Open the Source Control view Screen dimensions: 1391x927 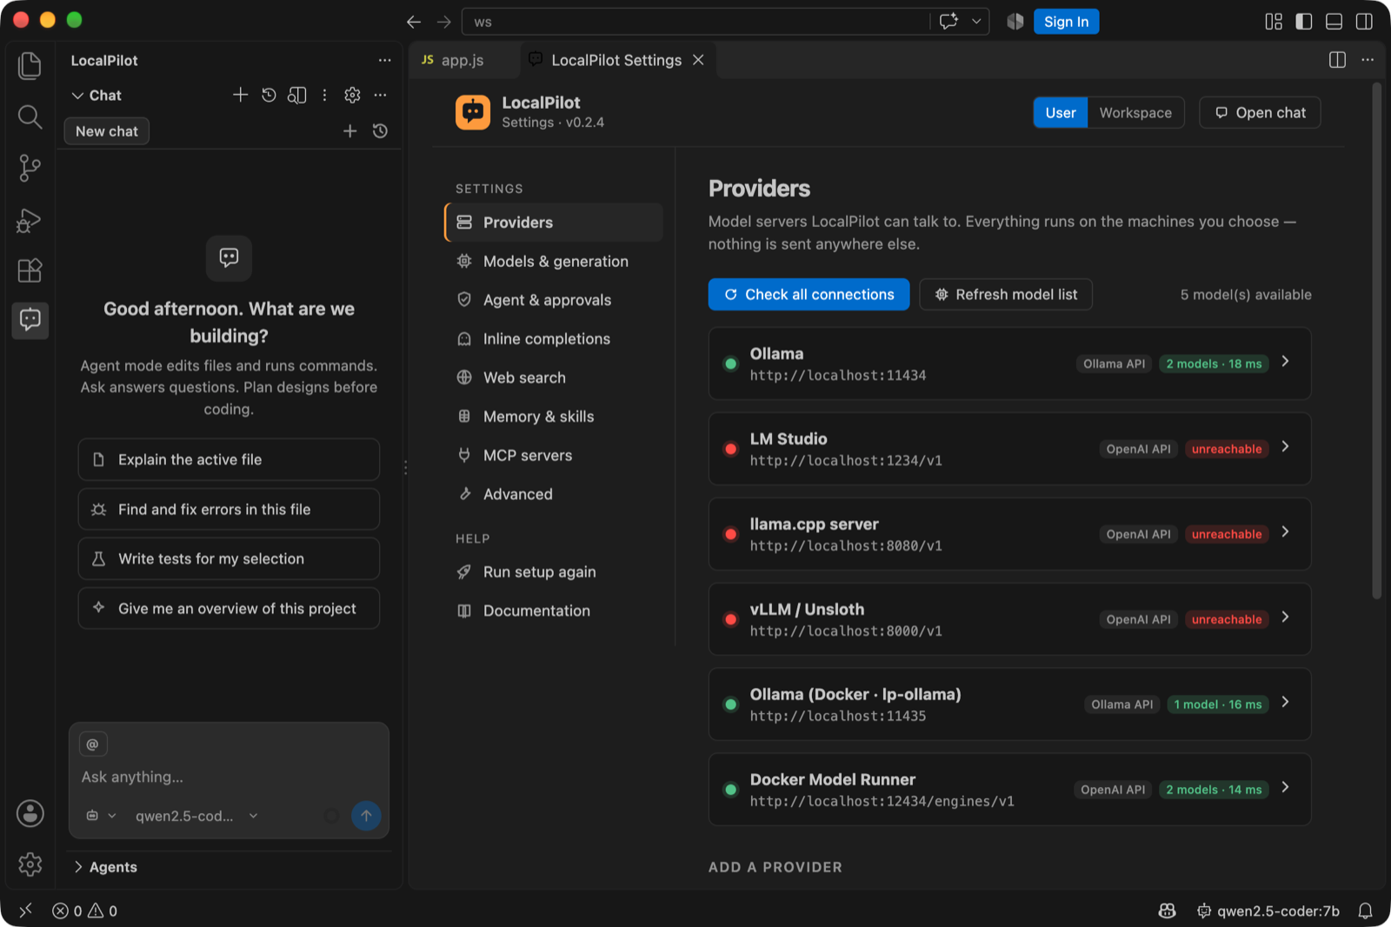[x=30, y=168]
